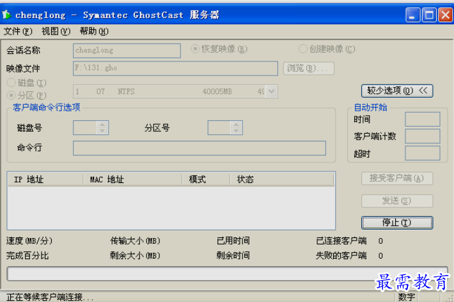
Task: Click the 传输大小(MB) label
Action: (x=135, y=241)
